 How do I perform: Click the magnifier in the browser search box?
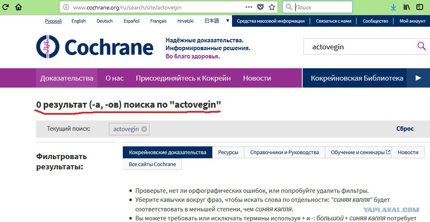tap(289, 7)
